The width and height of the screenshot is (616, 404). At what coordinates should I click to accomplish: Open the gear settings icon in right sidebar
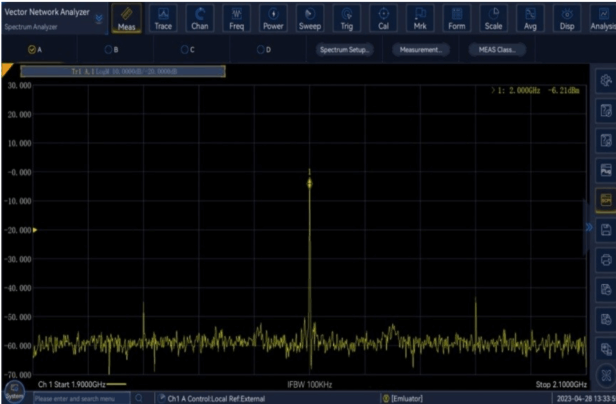tap(605, 81)
